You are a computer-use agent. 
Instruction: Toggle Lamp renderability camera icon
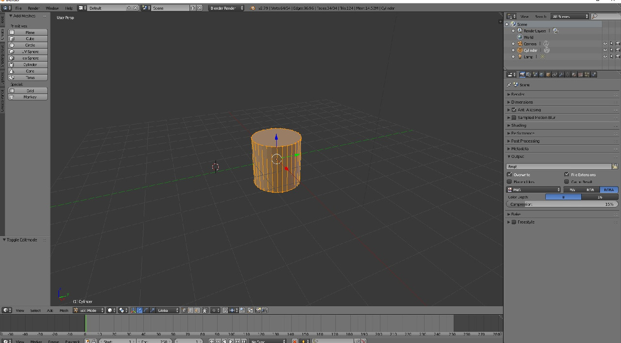tap(618, 56)
